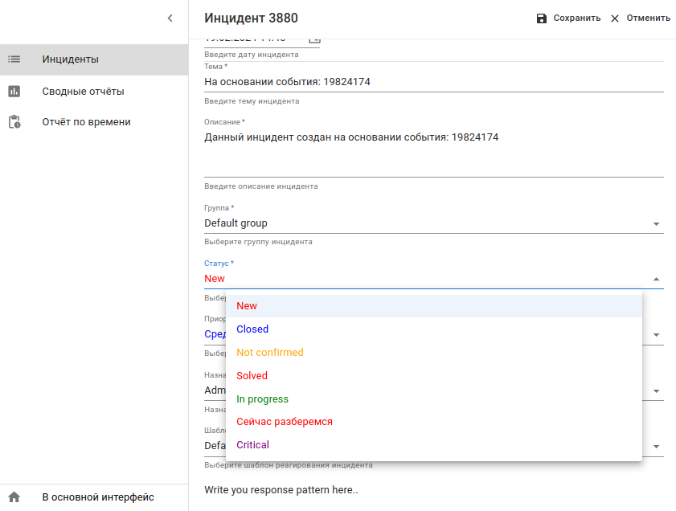Set the status to In progress

(262, 399)
